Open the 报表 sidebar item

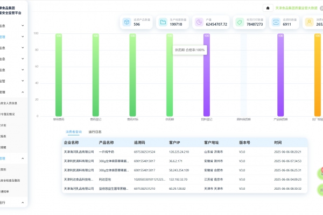point(3,136)
